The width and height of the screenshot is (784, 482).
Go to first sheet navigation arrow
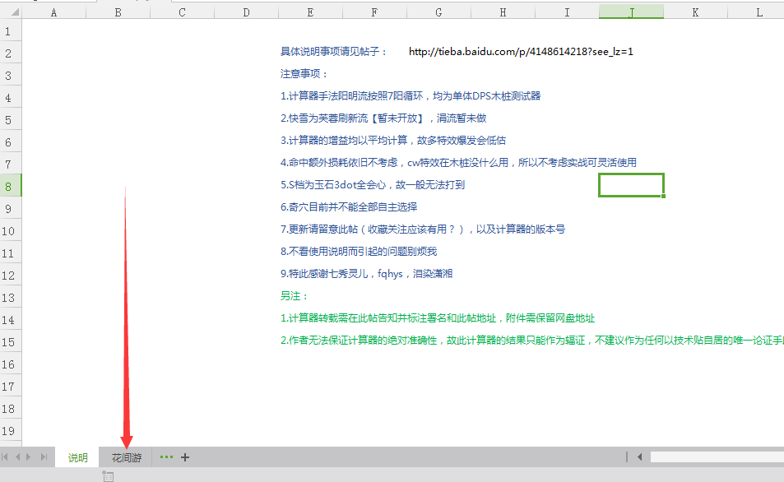tap(6, 457)
